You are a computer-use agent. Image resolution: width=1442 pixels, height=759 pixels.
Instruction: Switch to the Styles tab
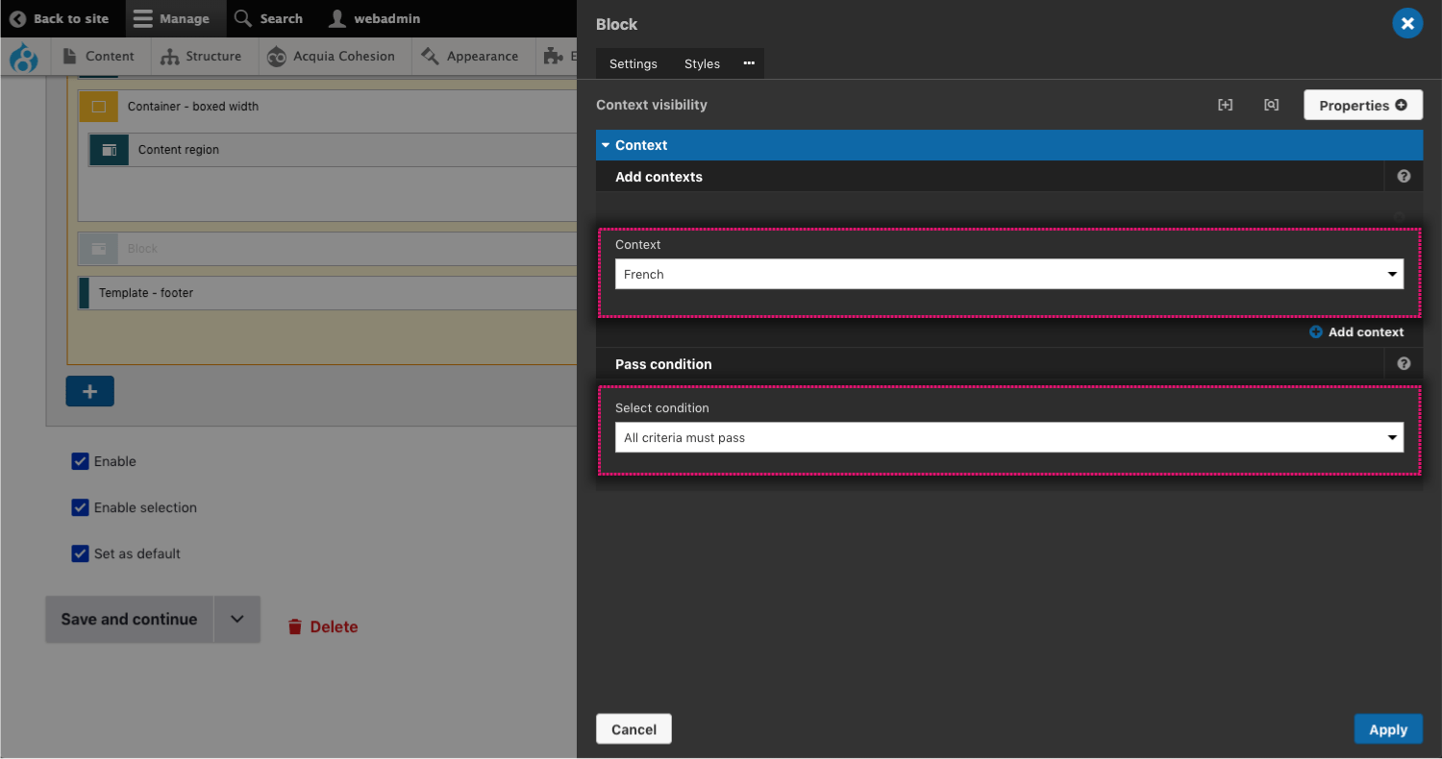pos(702,63)
